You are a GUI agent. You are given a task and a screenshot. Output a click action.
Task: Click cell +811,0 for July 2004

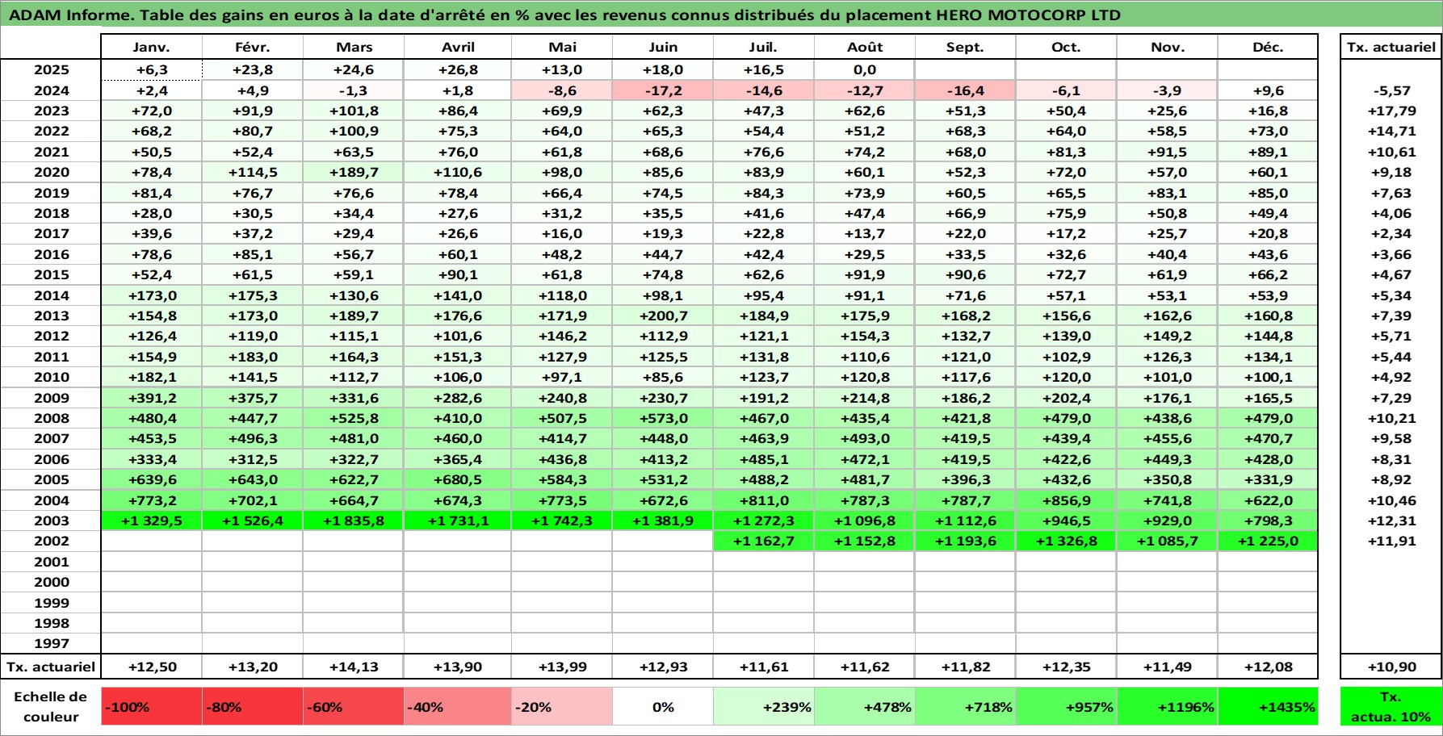pos(763,500)
